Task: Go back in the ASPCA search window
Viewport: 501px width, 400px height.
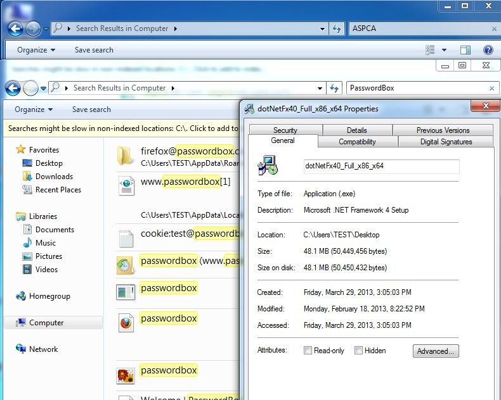Action: [15, 29]
